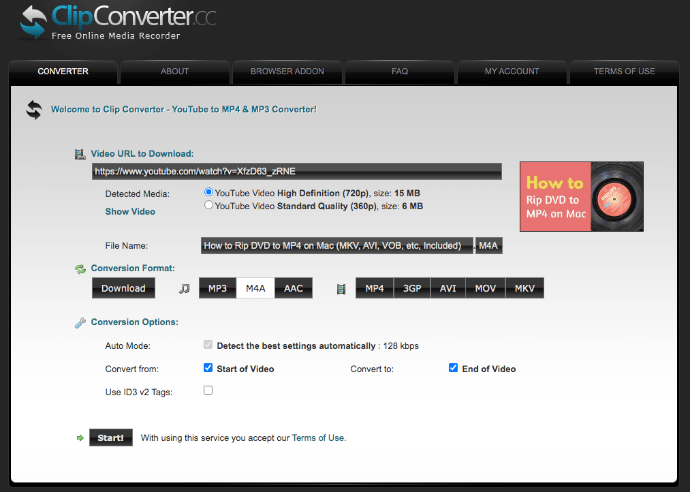The image size is (690, 492).
Task: Switch to the FAQ tab
Action: pyautogui.click(x=399, y=71)
